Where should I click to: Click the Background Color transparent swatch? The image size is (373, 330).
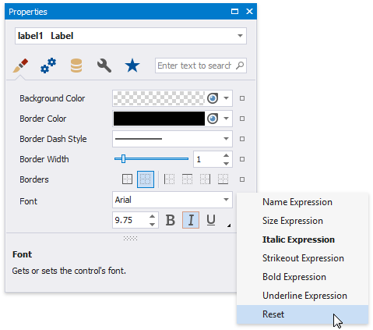[159, 98]
